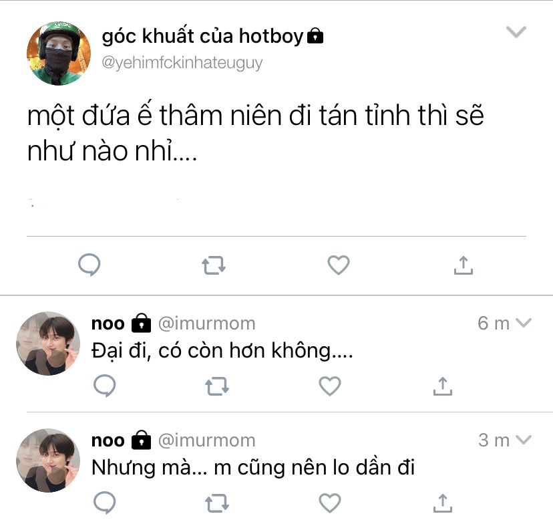This screenshot has width=553, height=524.
Task: Like the main tweet by góc khuất của hotboy
Action: click(x=339, y=265)
